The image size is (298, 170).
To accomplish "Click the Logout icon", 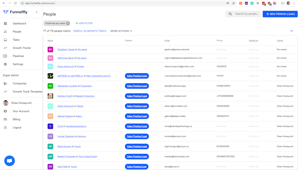I will 5,128.
